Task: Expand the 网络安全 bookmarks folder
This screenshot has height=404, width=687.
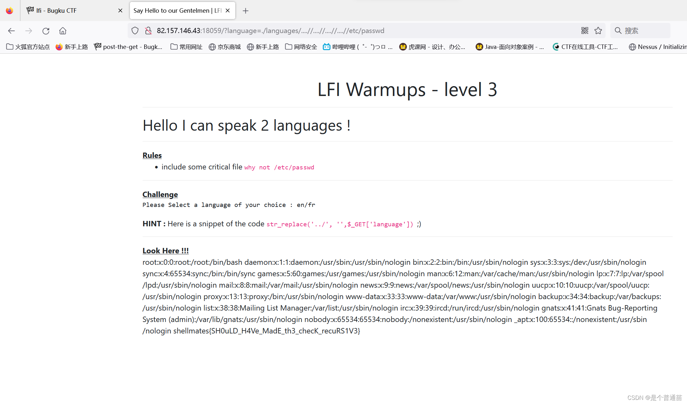Action: pos(301,47)
